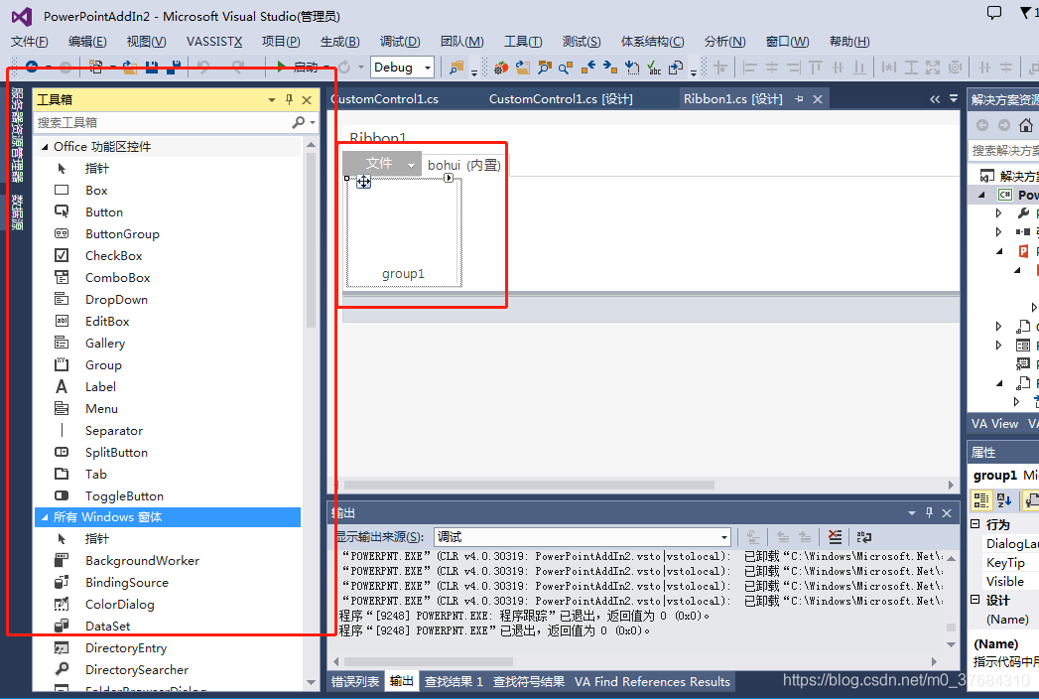Click the Save toolbar icon

[152, 67]
